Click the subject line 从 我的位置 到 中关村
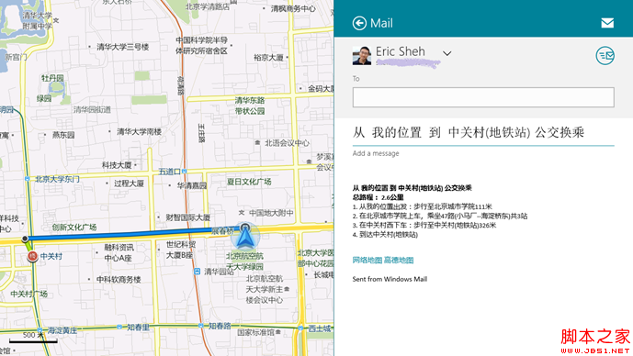This screenshot has width=633, height=356. tap(469, 132)
